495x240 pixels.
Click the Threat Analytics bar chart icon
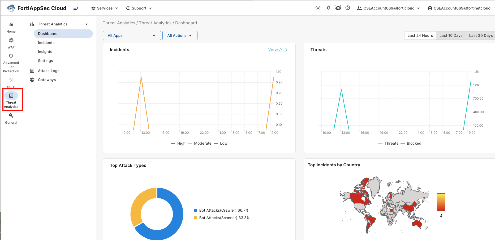coord(32,24)
